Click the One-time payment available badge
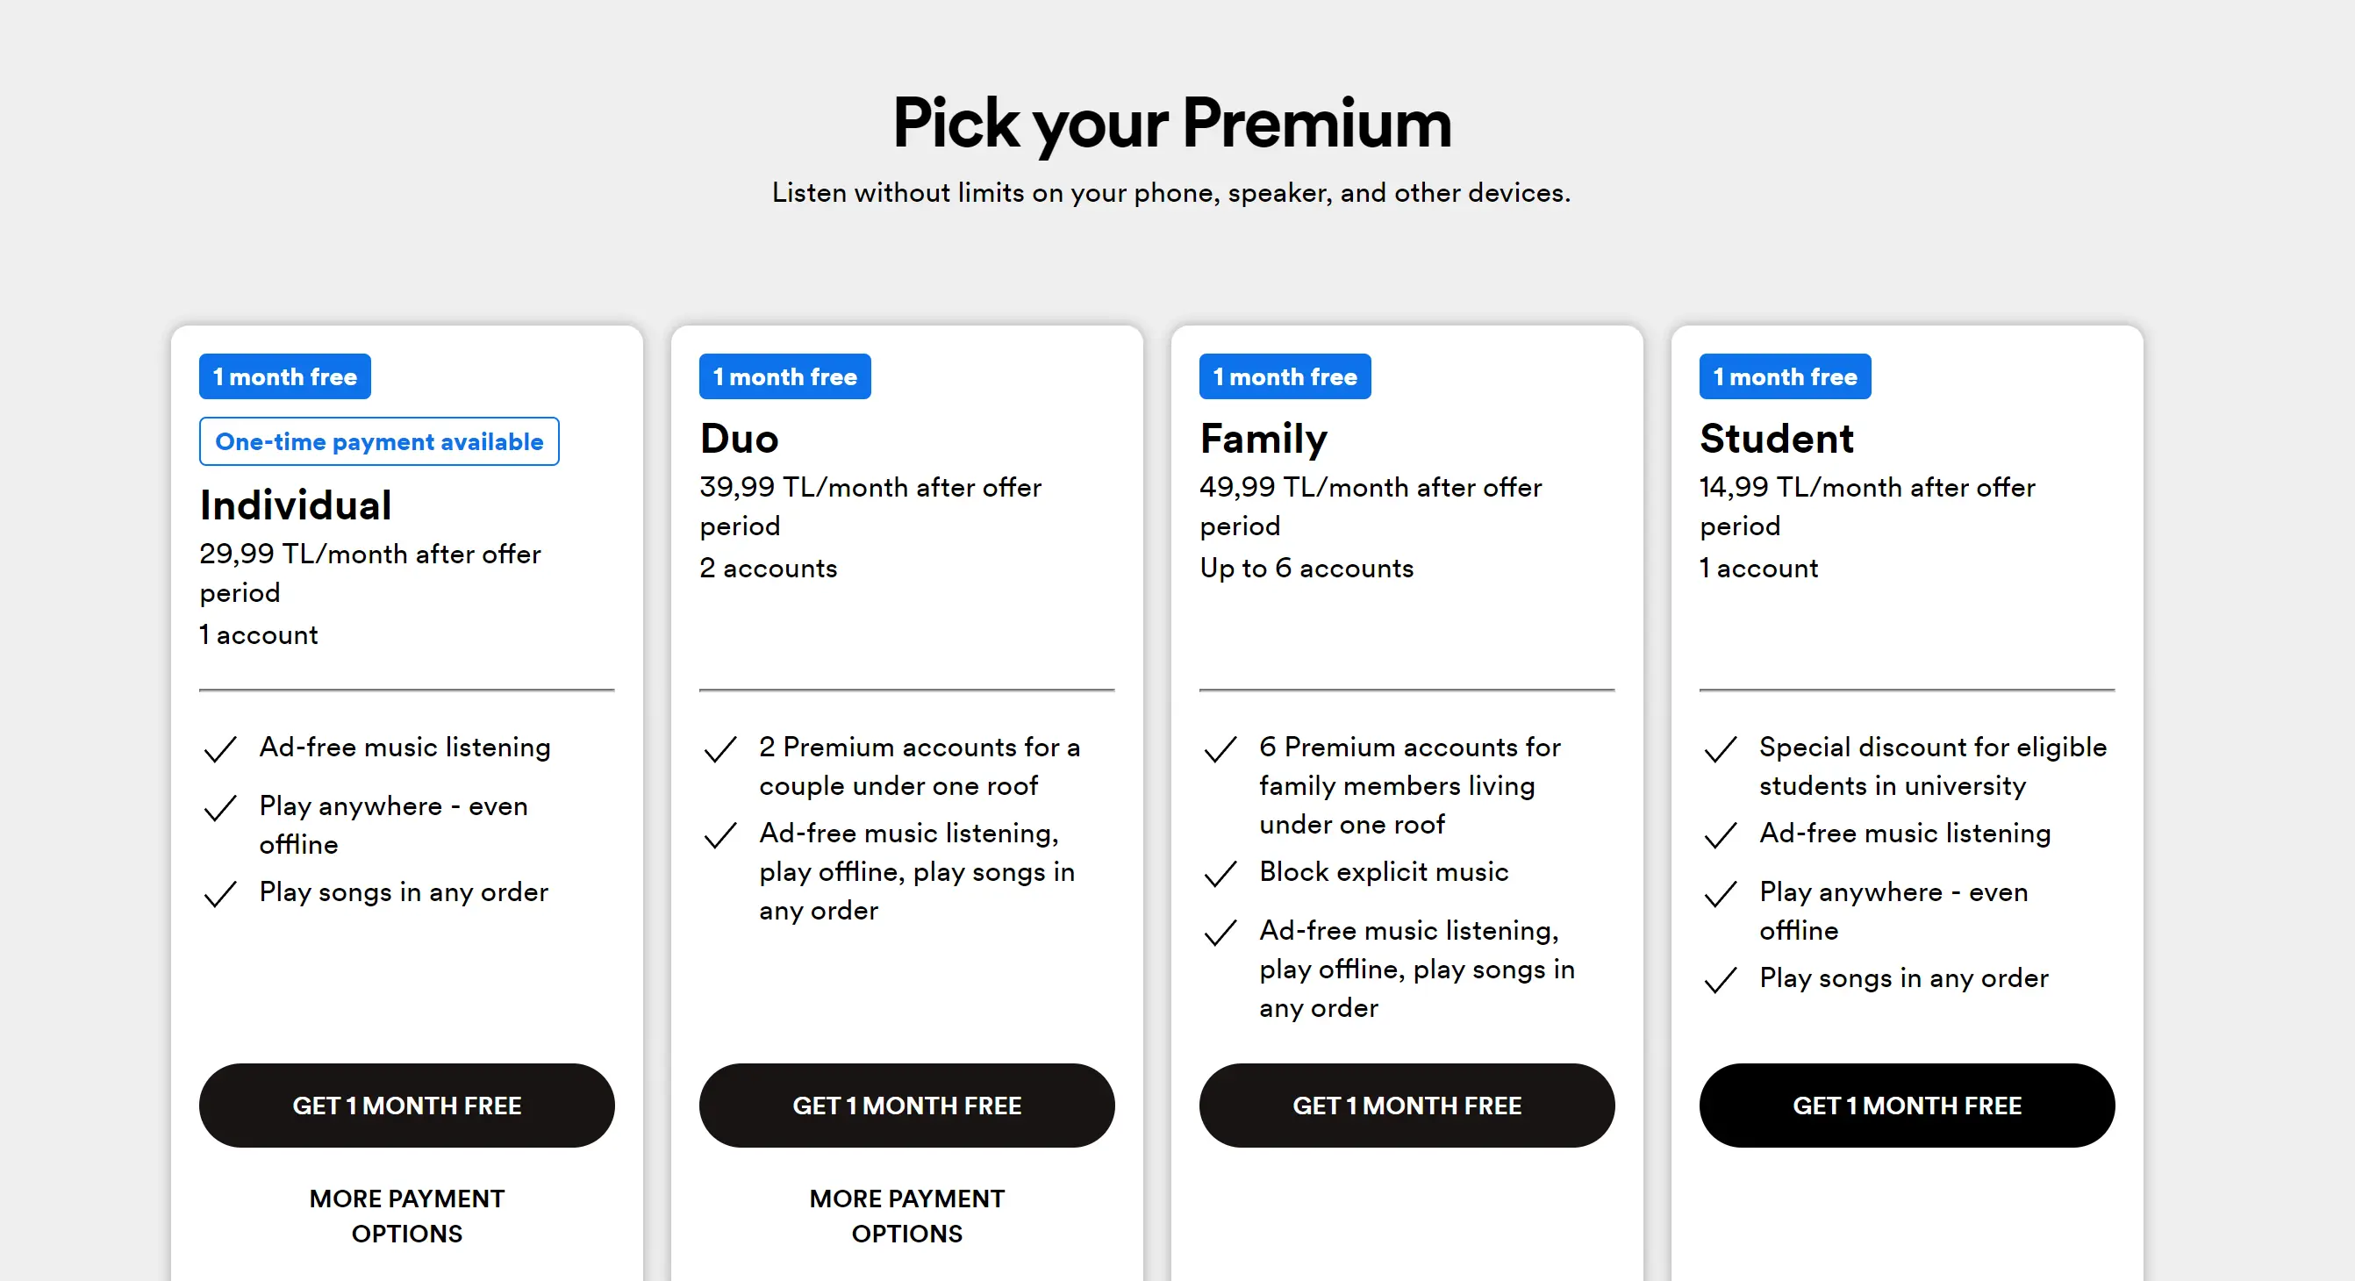 [379, 441]
